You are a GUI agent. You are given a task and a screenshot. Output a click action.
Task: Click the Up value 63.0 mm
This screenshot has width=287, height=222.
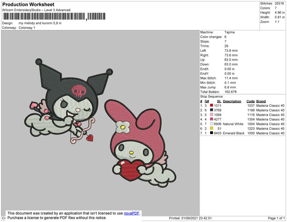231,60
